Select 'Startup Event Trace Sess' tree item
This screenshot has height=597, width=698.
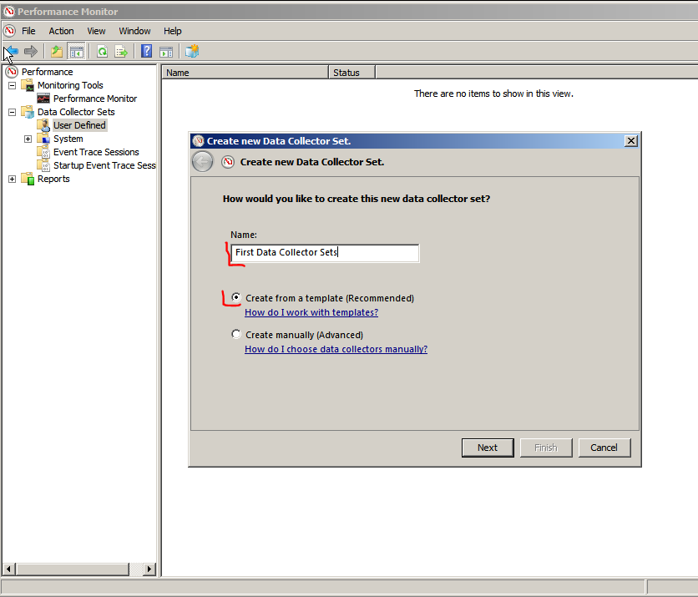[104, 165]
